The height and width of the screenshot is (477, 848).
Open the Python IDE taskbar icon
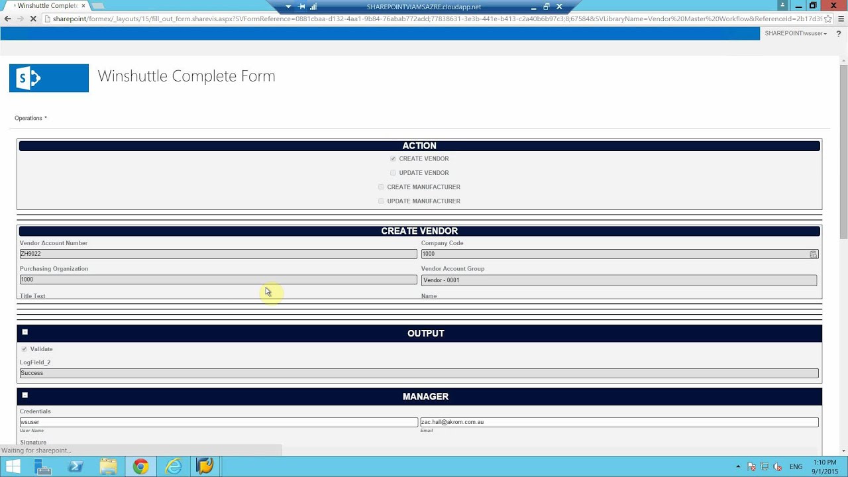click(205, 466)
